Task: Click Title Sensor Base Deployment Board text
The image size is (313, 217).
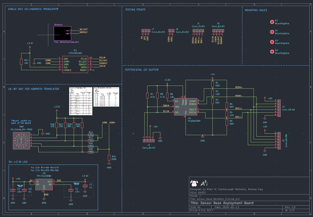Action: tap(223, 203)
